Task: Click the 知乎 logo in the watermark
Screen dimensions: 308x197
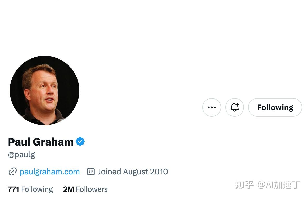Action: [x=244, y=185]
